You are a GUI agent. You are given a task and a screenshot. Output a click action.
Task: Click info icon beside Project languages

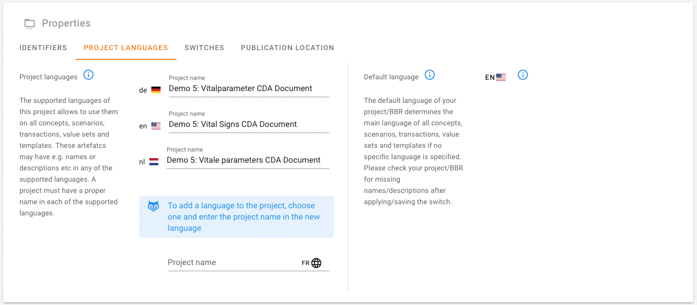point(88,75)
